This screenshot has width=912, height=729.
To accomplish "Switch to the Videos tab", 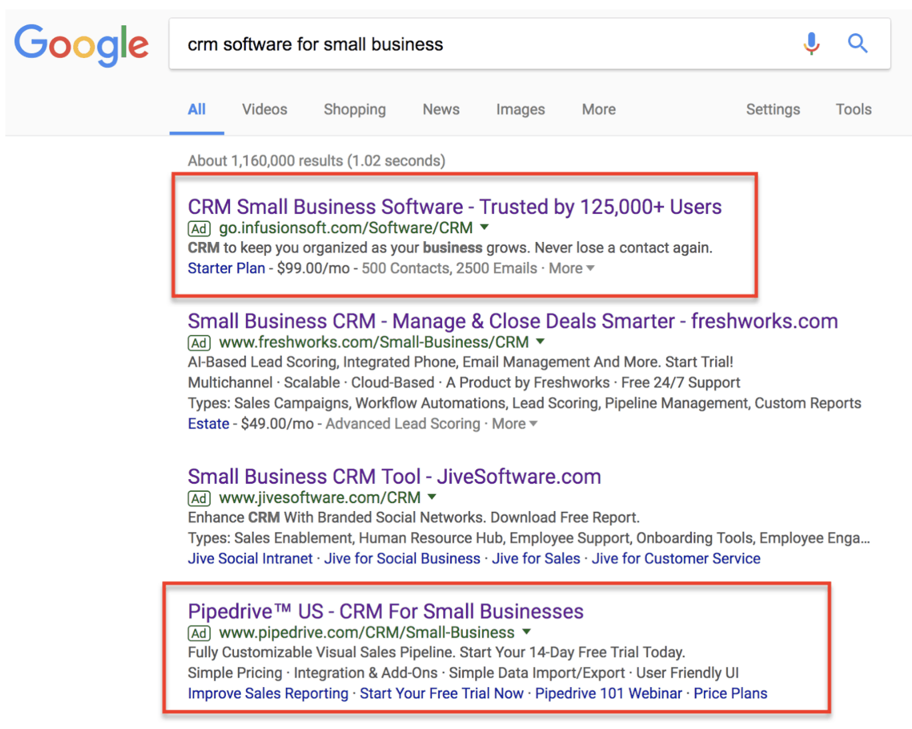I will pyautogui.click(x=265, y=109).
